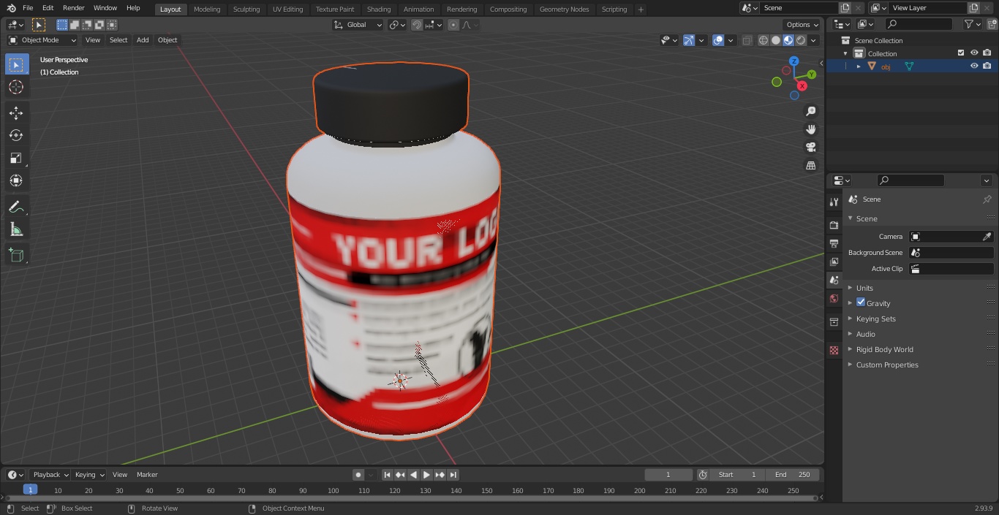The image size is (999, 515).
Task: Click the pan view hand icon
Action: click(810, 129)
